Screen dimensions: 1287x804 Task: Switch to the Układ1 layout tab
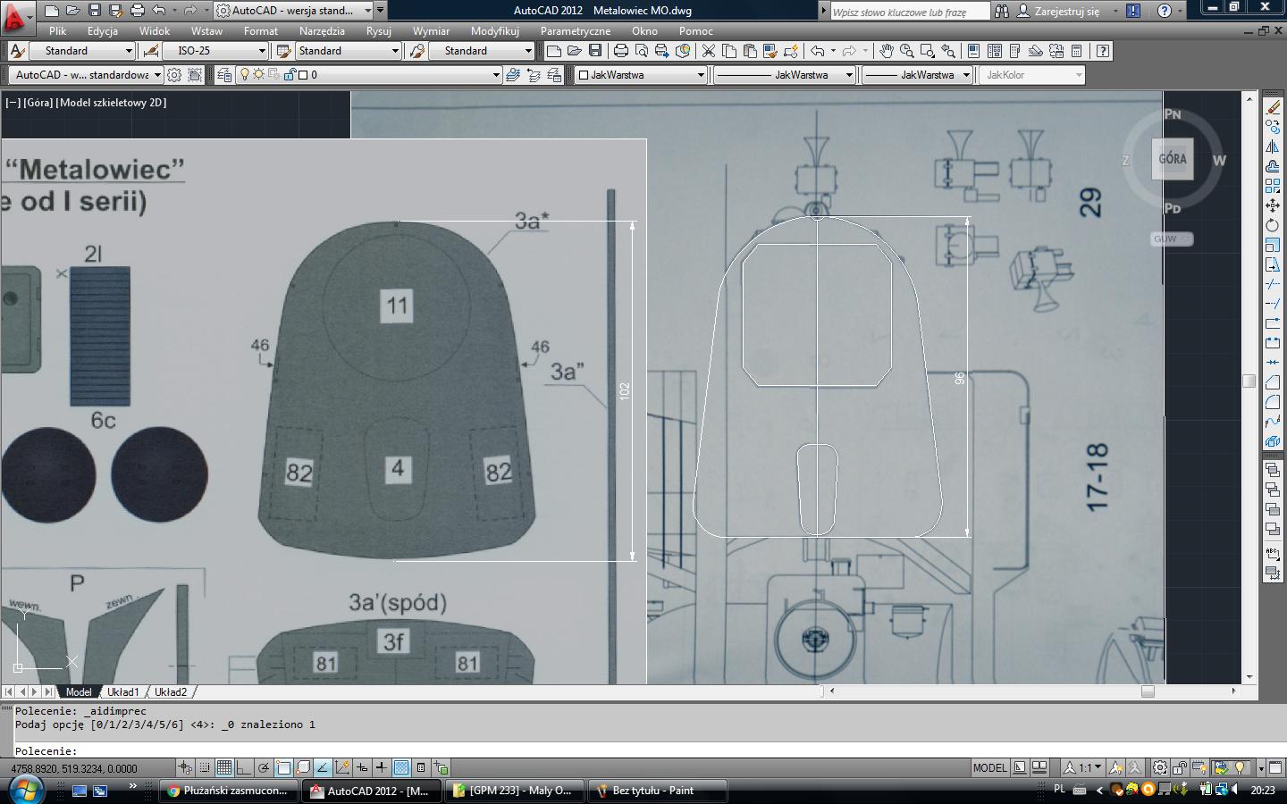coord(122,691)
